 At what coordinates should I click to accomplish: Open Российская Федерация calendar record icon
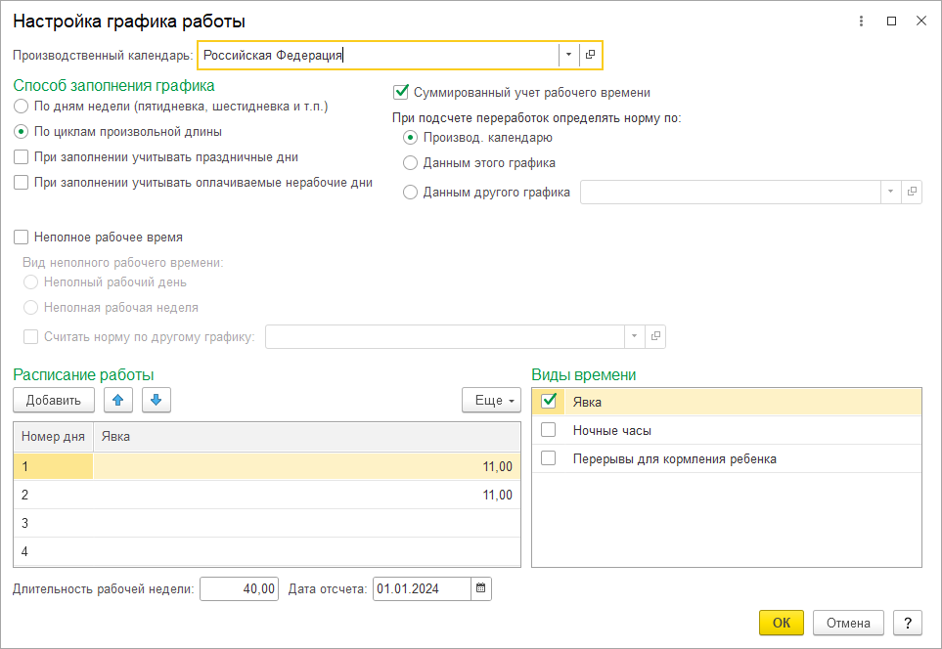(590, 56)
